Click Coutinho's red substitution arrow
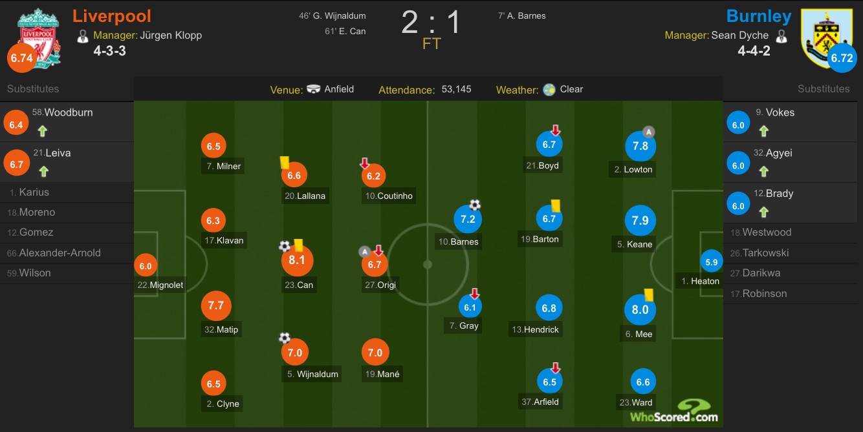Screen dimensions: 863x432 pos(365,164)
